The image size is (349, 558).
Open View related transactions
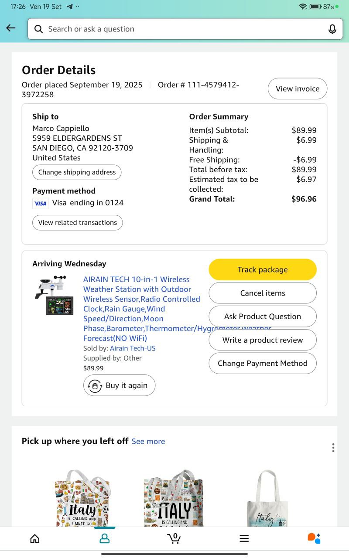[78, 222]
